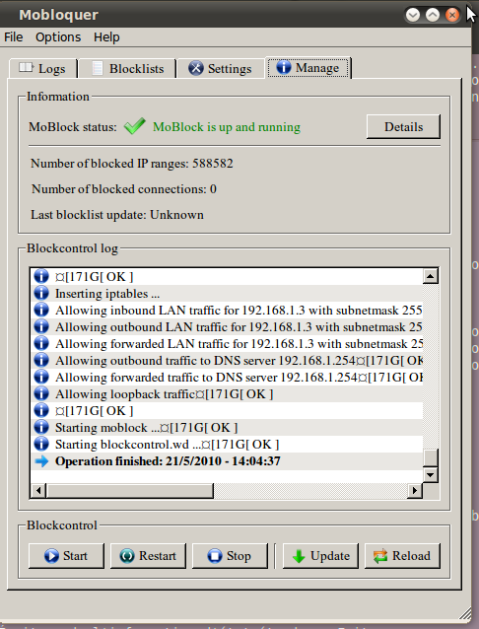Stop blockcontrol with the Stop button
This screenshot has height=629, width=479.
230,556
